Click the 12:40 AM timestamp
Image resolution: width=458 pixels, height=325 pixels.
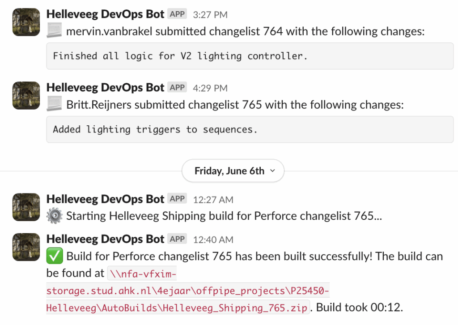tap(213, 239)
